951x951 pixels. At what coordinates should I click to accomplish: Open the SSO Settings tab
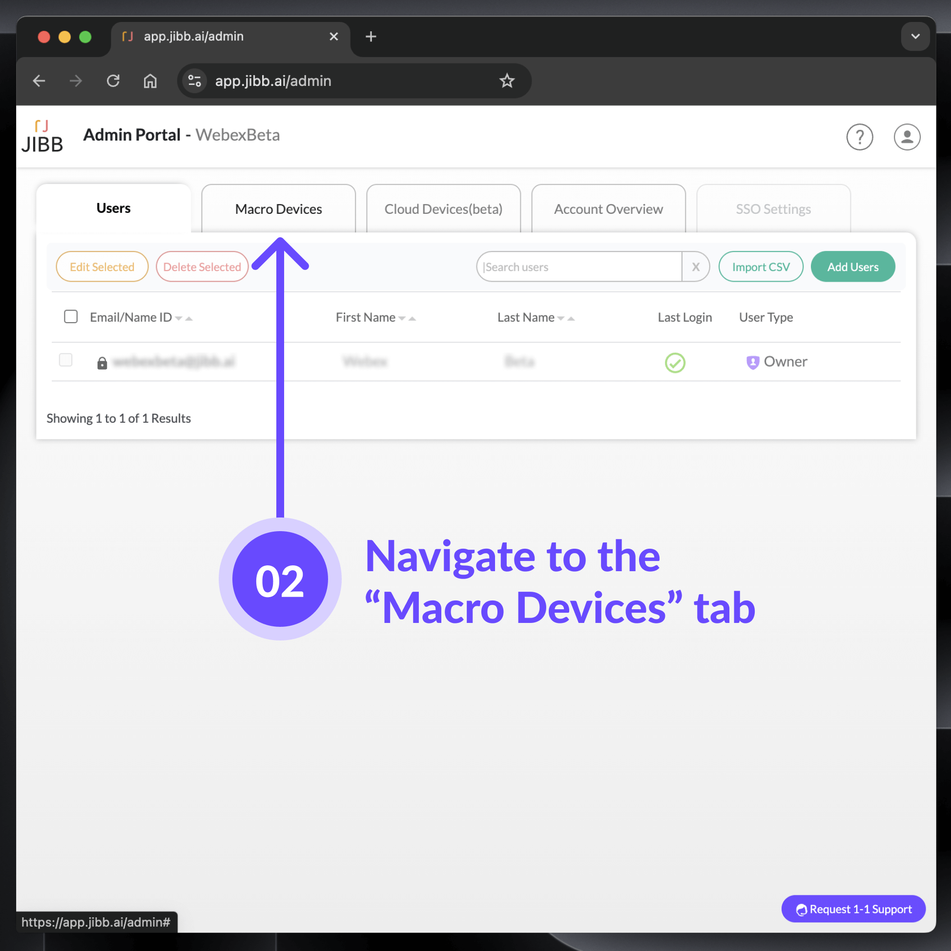(773, 209)
